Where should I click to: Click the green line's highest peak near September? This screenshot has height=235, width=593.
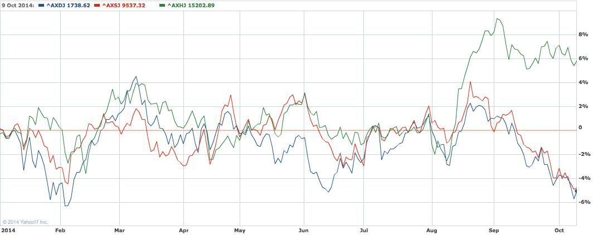point(497,18)
